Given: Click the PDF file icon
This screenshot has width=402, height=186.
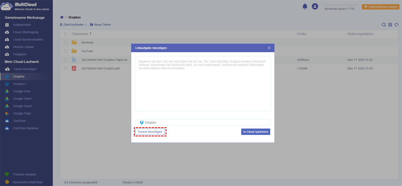Looking at the screenshot, I should tap(74, 68).
